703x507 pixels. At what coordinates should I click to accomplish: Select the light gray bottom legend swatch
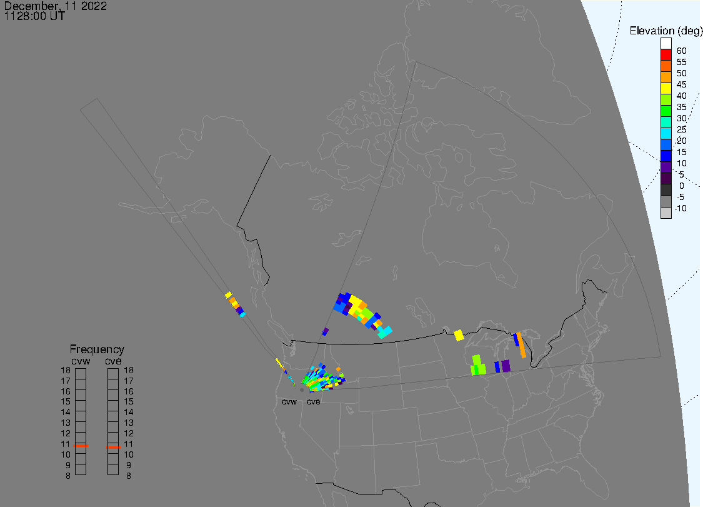[x=666, y=213]
